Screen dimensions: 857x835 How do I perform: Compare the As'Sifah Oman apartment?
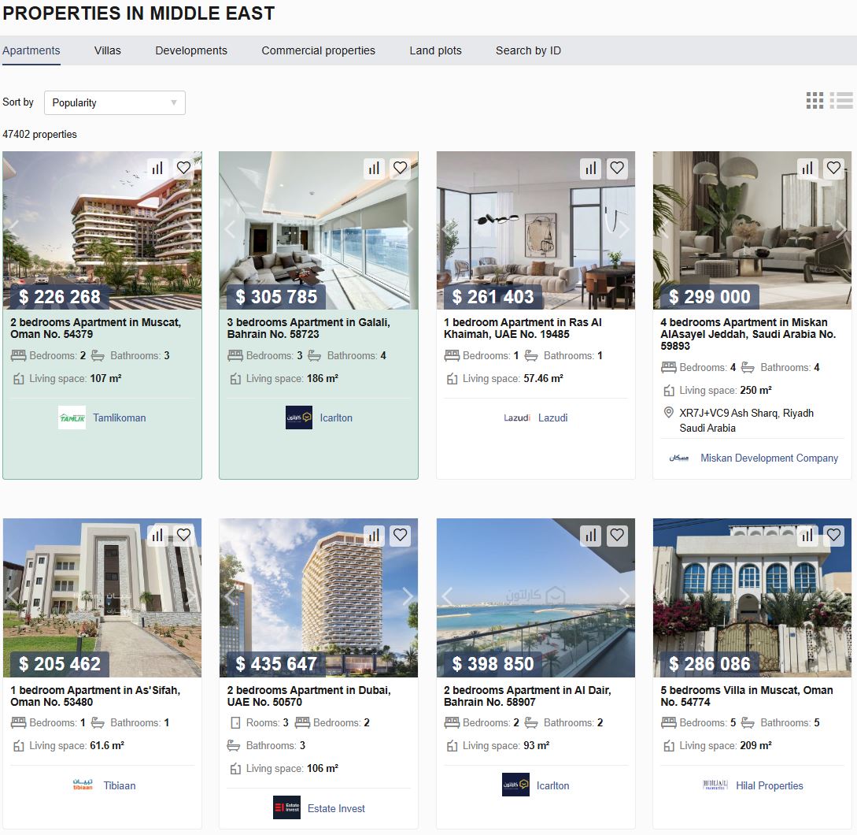click(157, 535)
